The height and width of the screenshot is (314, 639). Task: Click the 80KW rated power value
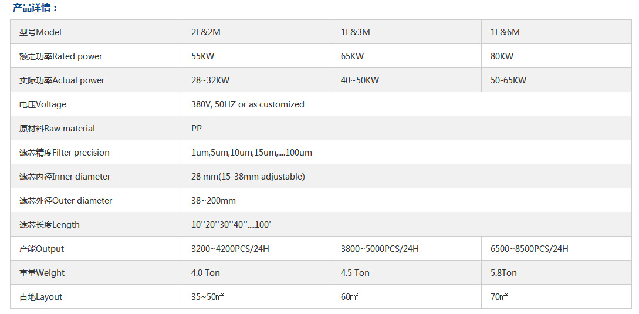(x=502, y=56)
